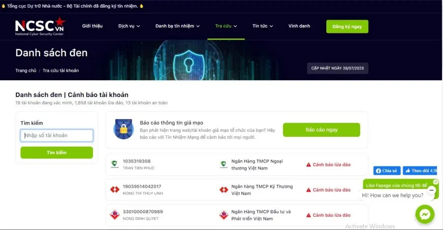Click the Báo cáo ngay button
Screen dimensions: 443x230
click(321, 130)
